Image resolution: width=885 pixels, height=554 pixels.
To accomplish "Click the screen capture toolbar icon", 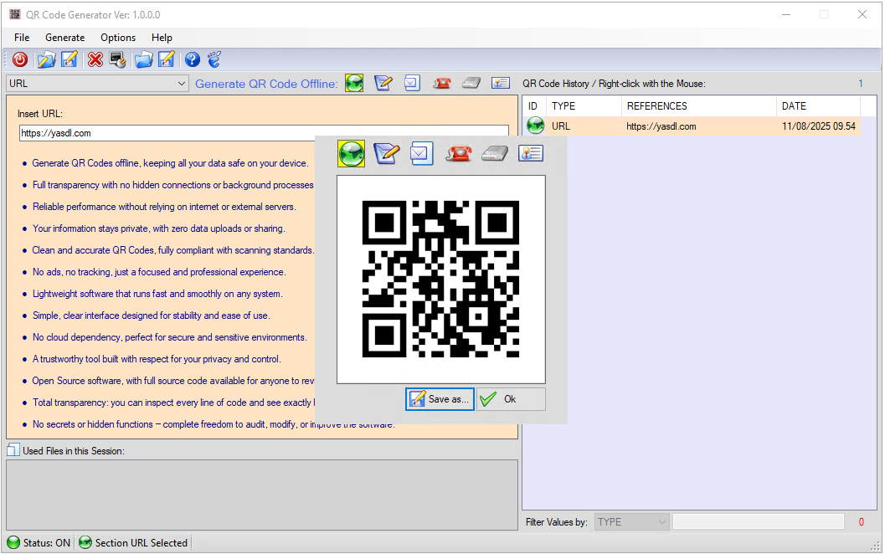I will click(117, 59).
